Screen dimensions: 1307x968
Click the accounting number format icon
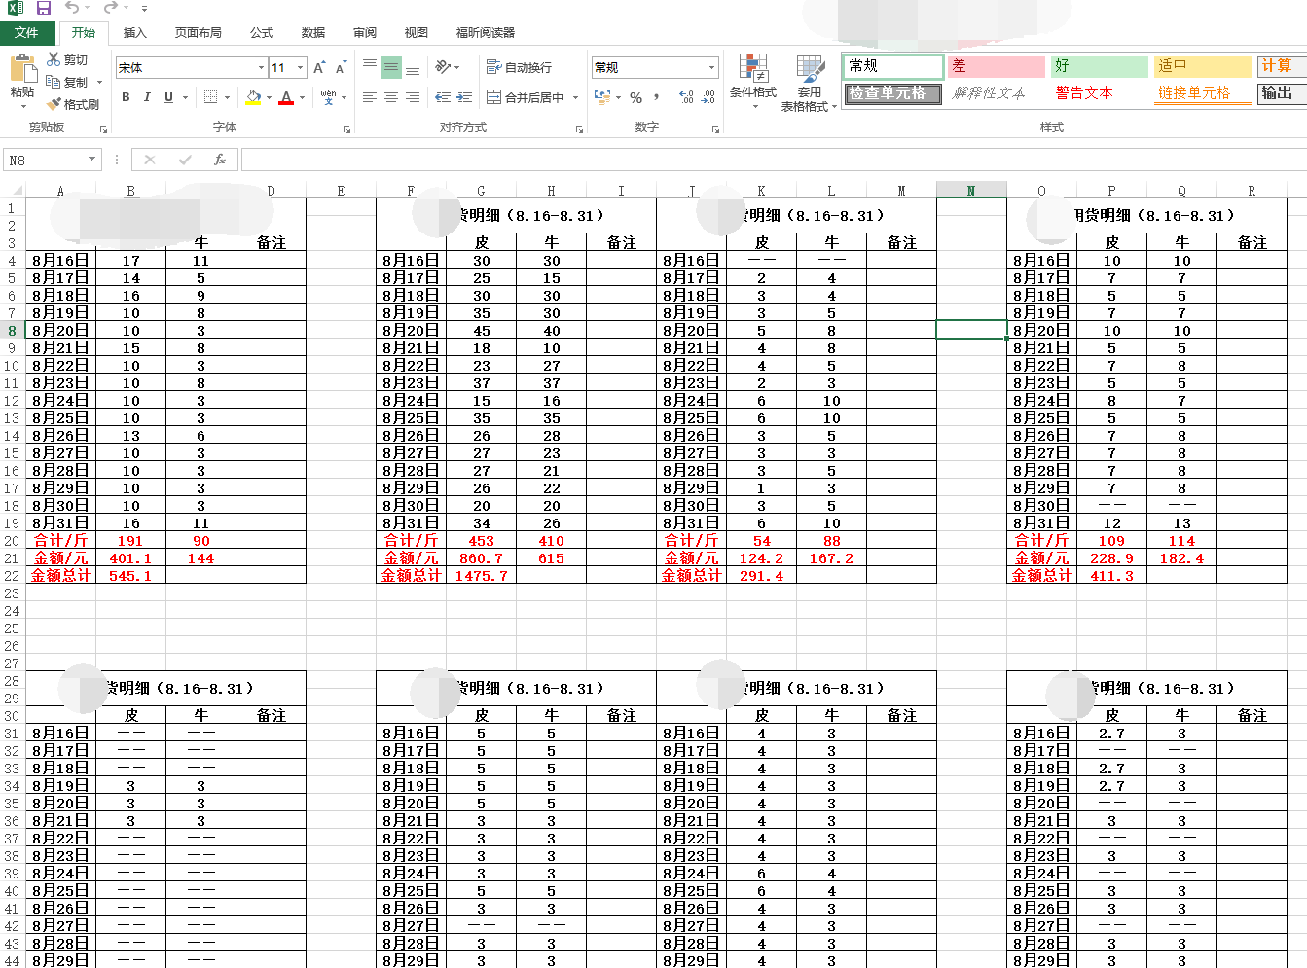tap(602, 97)
